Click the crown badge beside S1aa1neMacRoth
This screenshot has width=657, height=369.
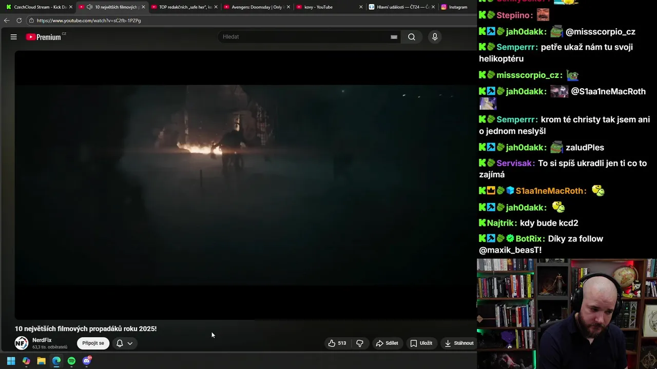pyautogui.click(x=491, y=191)
